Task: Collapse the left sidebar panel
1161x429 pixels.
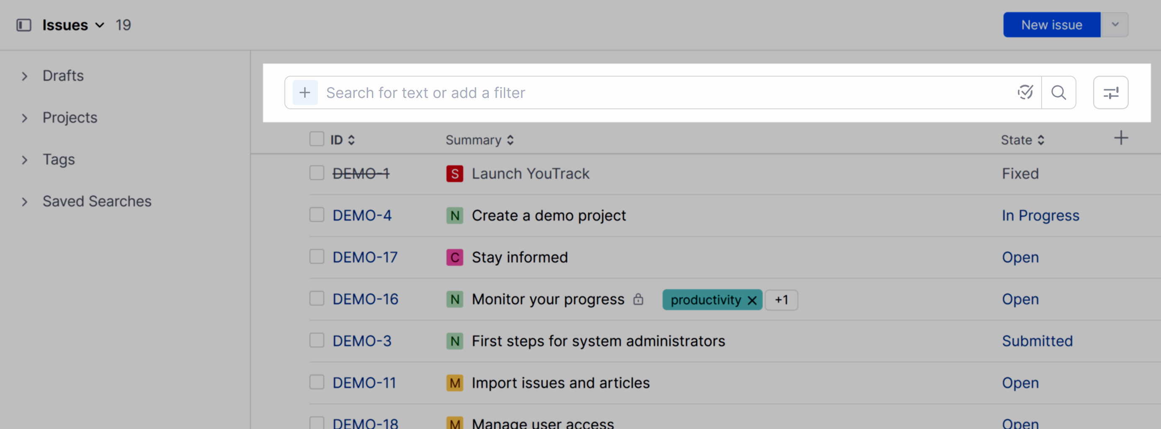Action: (x=24, y=25)
